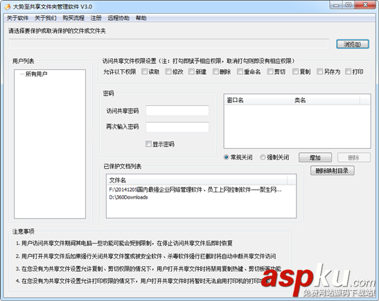
Task: Open the 关于我们 menu
Action: coord(46,18)
